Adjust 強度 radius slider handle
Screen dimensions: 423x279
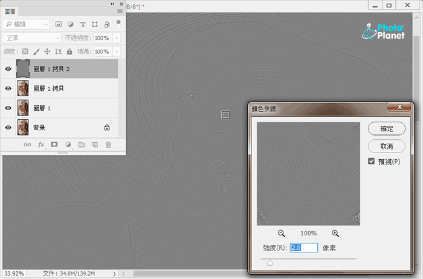pos(270,263)
